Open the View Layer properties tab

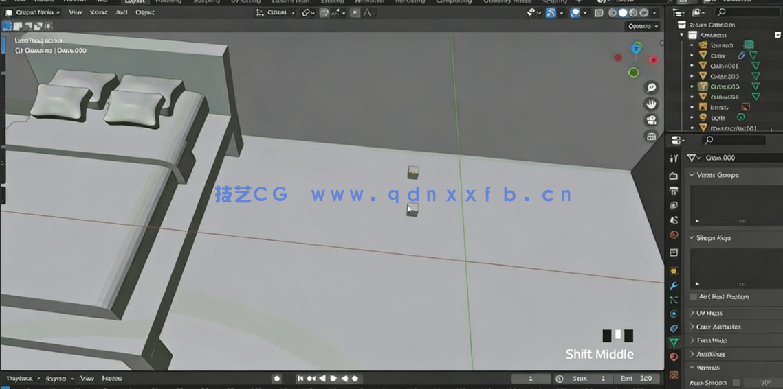tap(674, 205)
